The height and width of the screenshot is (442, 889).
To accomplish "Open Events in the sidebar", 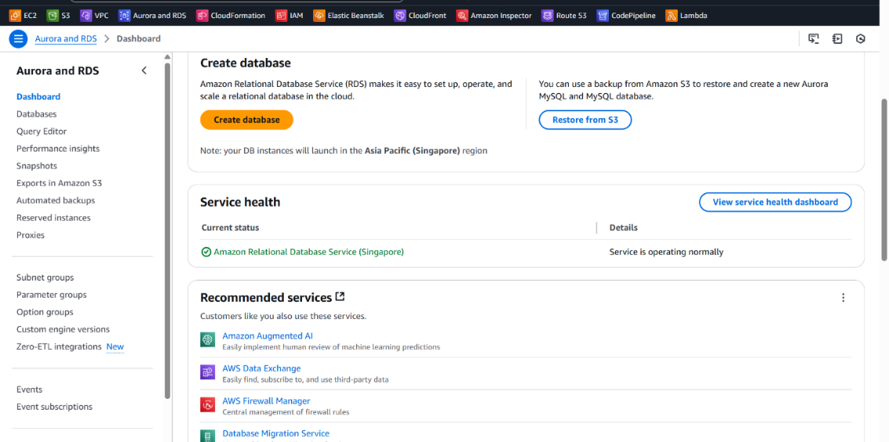I will point(30,389).
